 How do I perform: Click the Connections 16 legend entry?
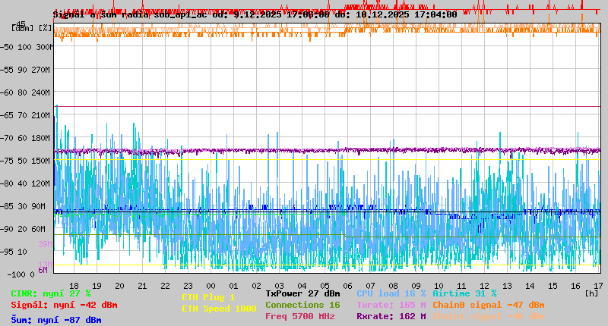click(x=302, y=305)
